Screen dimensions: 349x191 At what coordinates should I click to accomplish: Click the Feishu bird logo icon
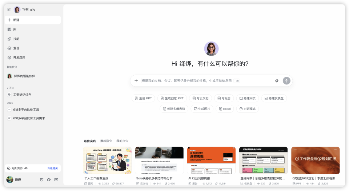(x=49, y=180)
